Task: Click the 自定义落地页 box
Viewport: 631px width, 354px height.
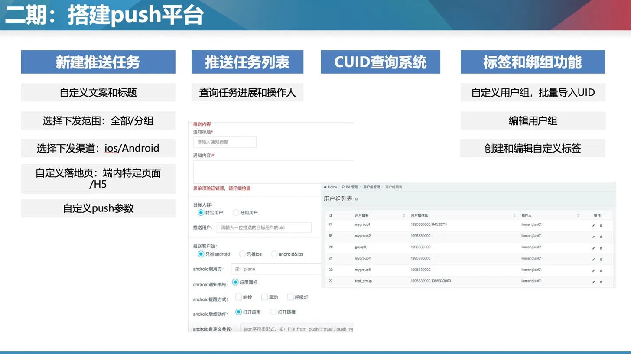Action: pos(98,179)
